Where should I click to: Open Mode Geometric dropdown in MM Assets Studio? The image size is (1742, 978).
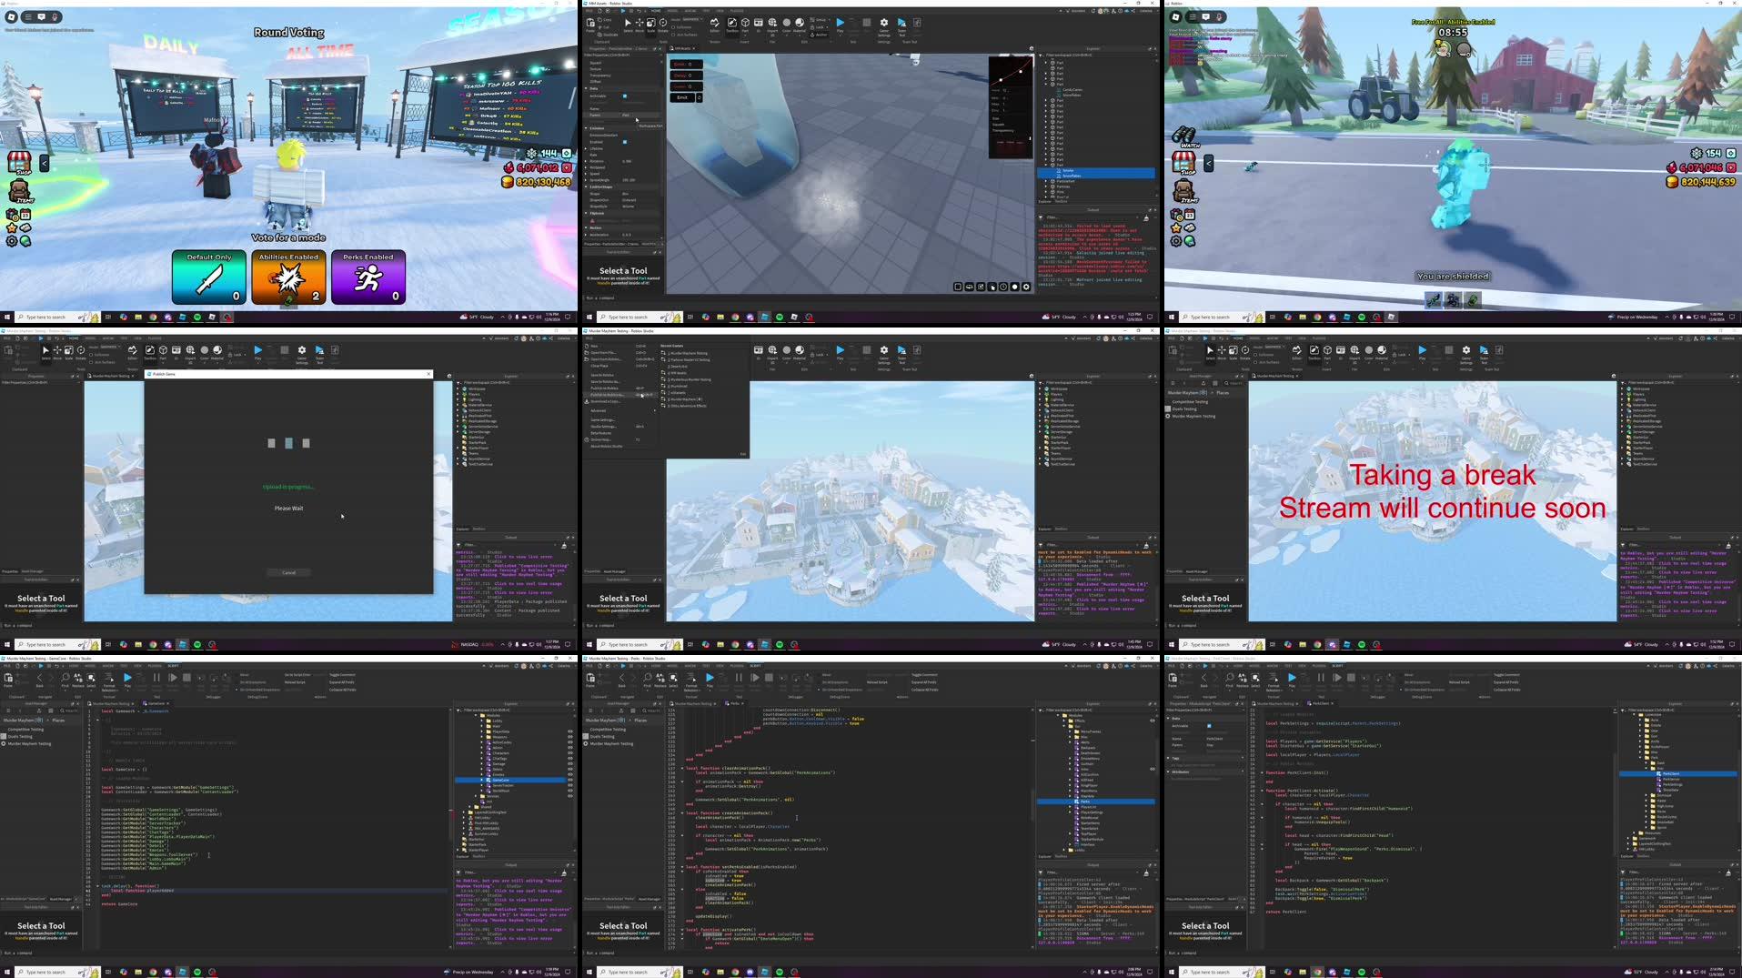[x=691, y=19]
